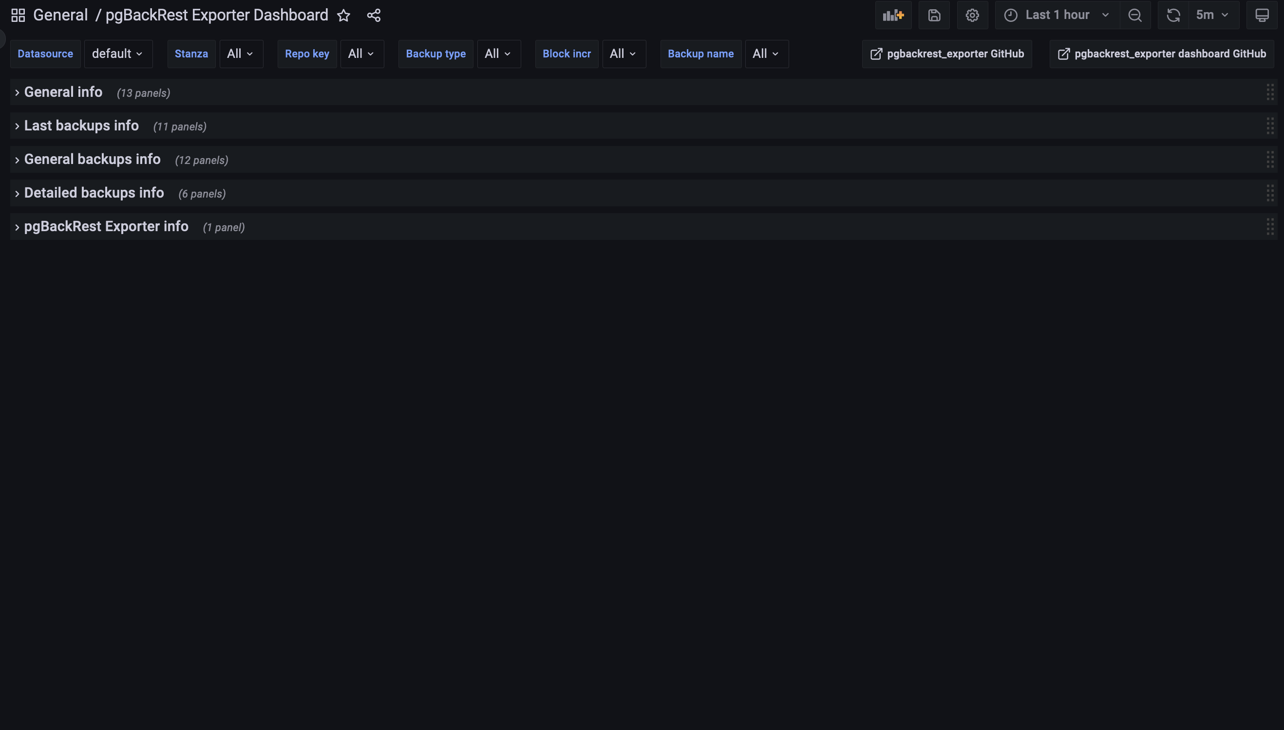Expand the General info row
This screenshot has height=730, width=1284.
tap(63, 92)
